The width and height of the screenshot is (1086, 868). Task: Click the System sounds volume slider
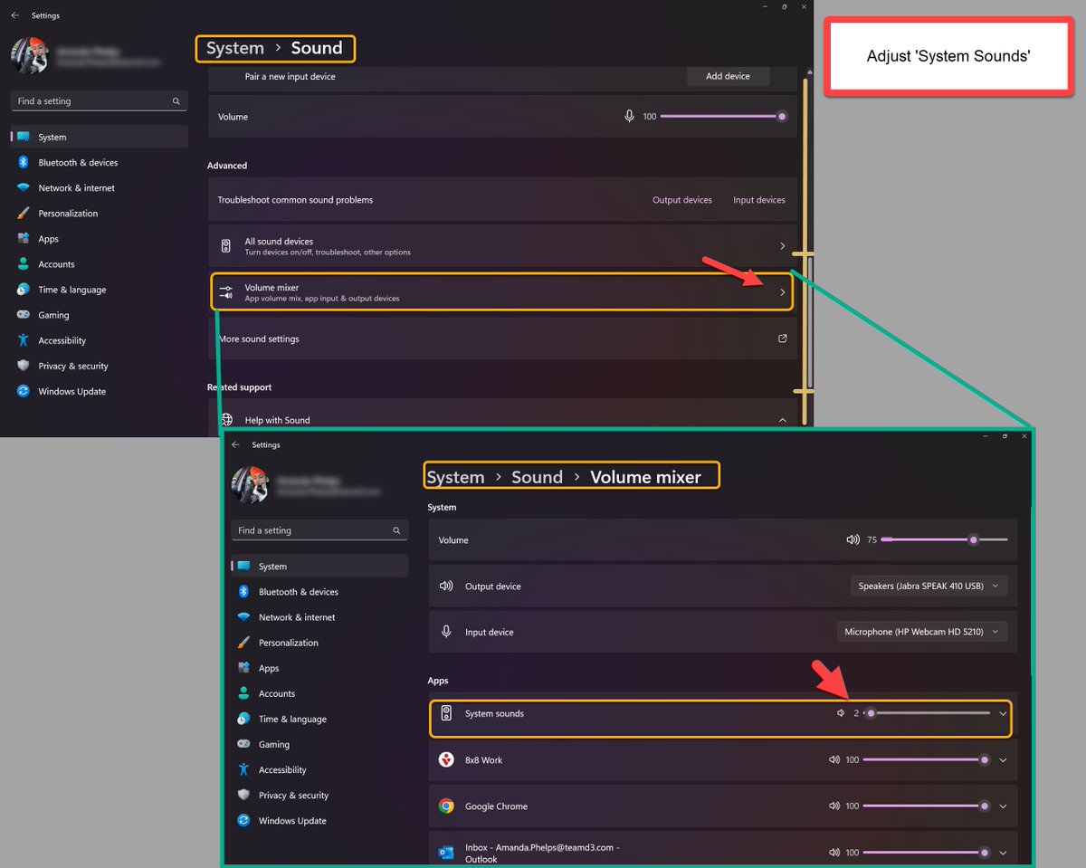[x=927, y=713]
